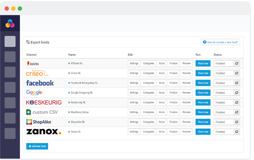Refresh status of Criteo NL feed
Screen dimensions: 254x160
[x=237, y=73]
